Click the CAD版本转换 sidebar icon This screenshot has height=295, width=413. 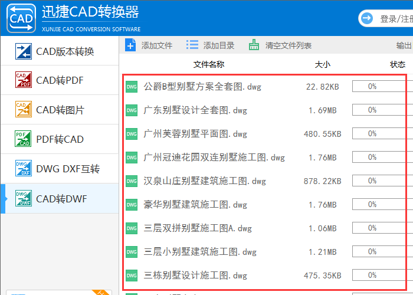[24, 51]
